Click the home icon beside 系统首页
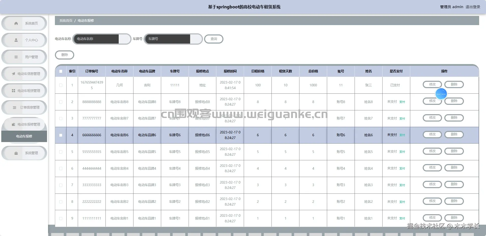The width and height of the screenshot is (486, 236). pyautogui.click(x=16, y=23)
